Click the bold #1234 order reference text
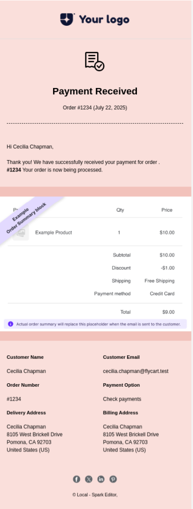Image resolution: width=193 pixels, height=509 pixels. coord(13,170)
